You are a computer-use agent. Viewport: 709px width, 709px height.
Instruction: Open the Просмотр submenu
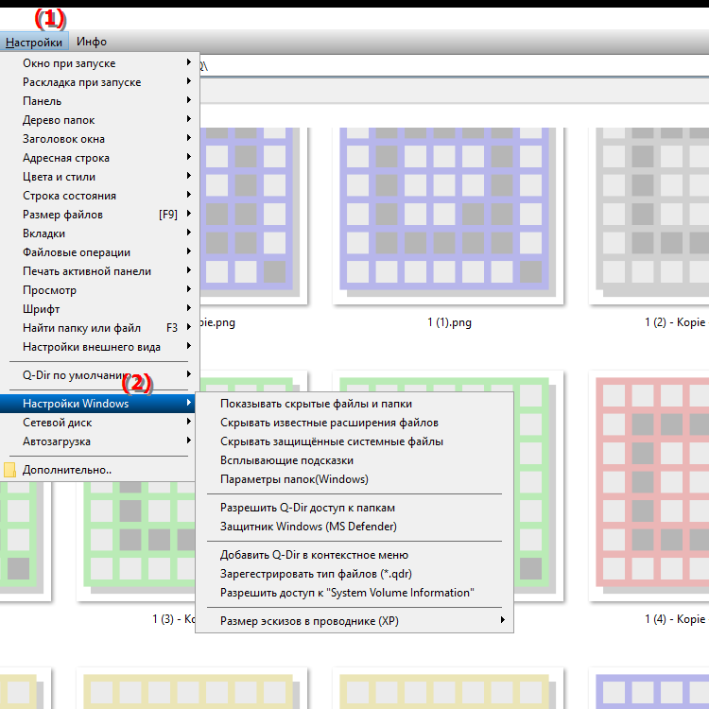[99, 290]
